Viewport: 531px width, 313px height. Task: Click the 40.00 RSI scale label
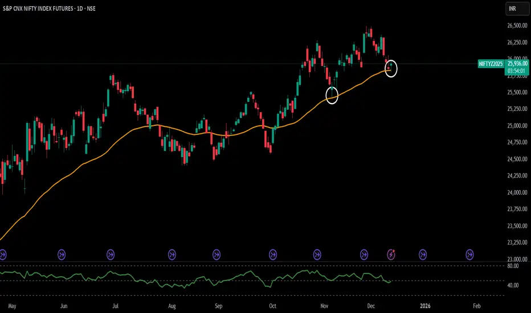(x=513, y=285)
